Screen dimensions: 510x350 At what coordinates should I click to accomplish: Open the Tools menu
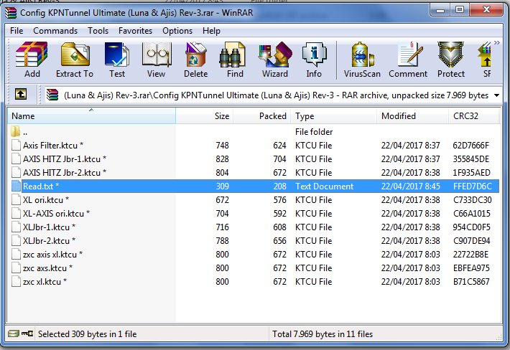(x=98, y=31)
